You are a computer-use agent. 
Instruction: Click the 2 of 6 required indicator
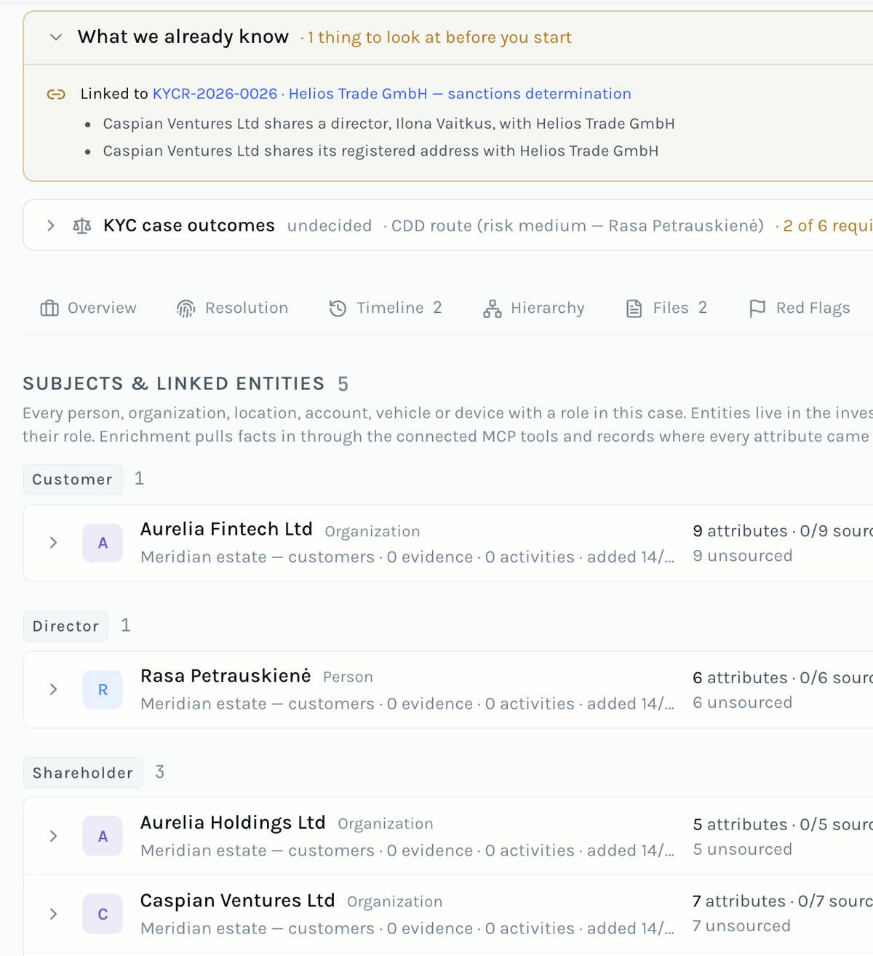(x=828, y=226)
